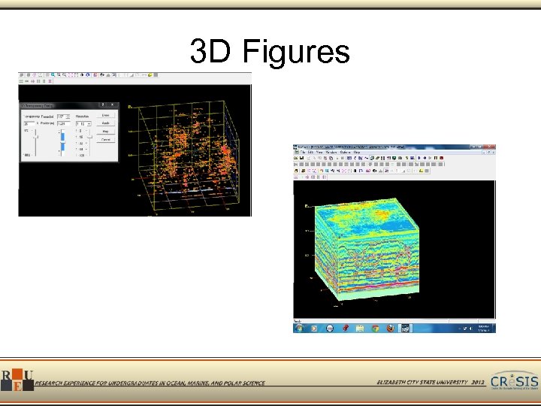The image size is (541, 406).
Task: Click the green monitor icon in the right window toolbar
Action: tap(394, 158)
